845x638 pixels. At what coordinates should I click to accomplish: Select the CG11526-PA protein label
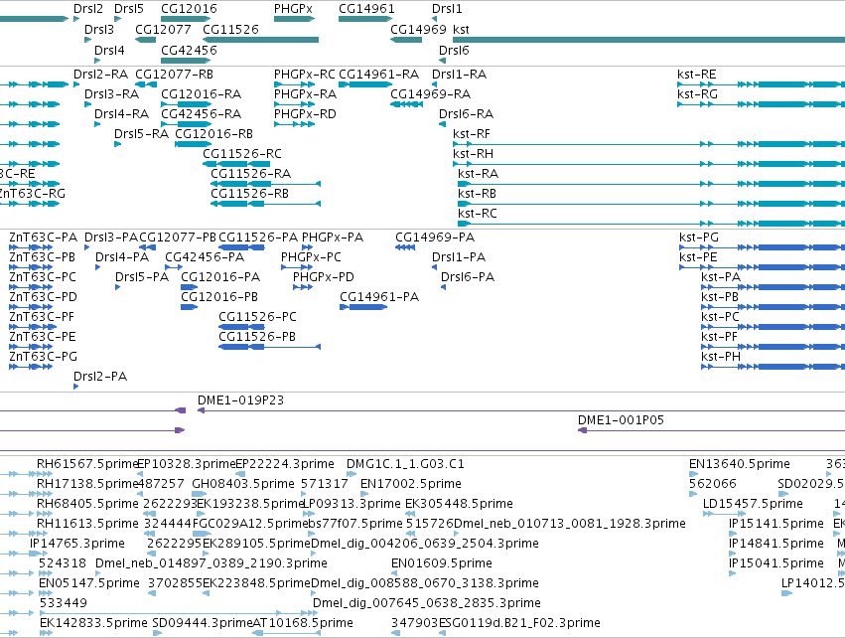pos(258,238)
